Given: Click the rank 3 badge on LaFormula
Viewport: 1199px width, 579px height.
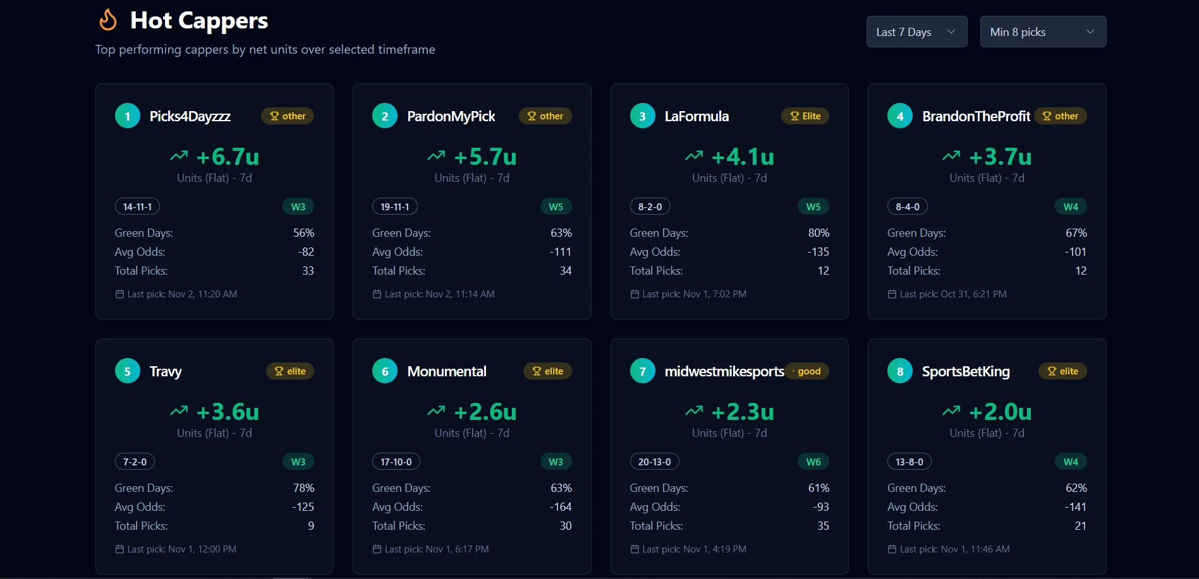Looking at the screenshot, I should pos(643,116).
